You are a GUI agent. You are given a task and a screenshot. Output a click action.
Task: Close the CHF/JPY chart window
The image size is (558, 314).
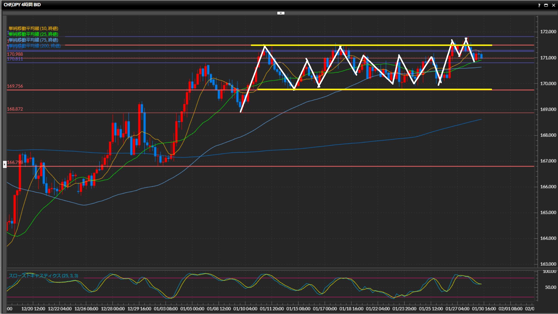pyautogui.click(x=553, y=5)
